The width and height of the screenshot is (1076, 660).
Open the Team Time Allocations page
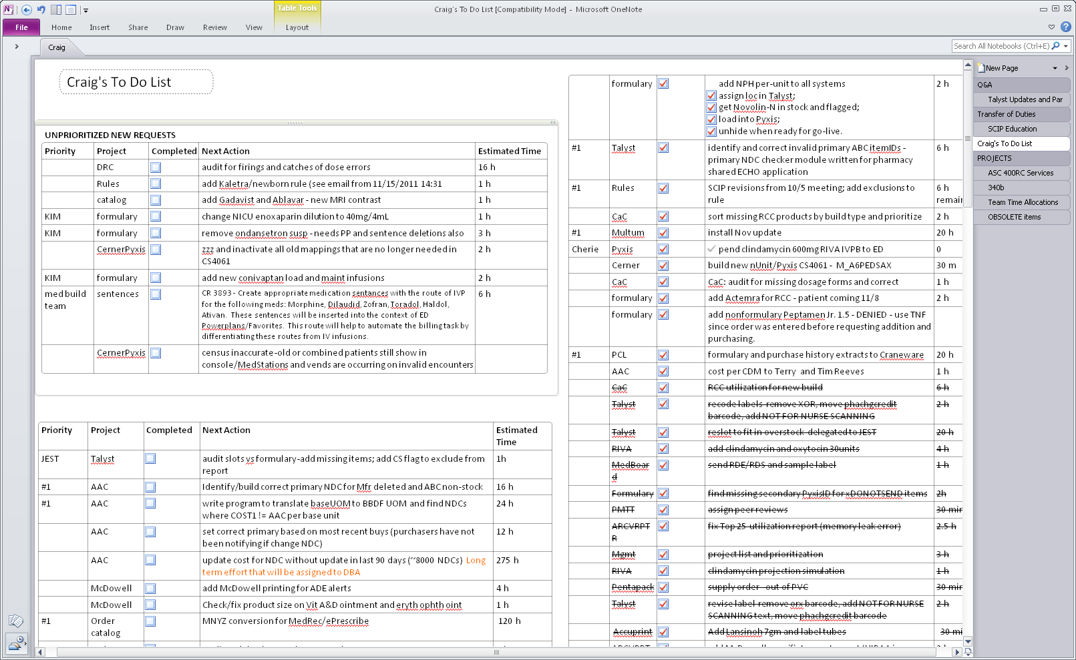click(1023, 202)
